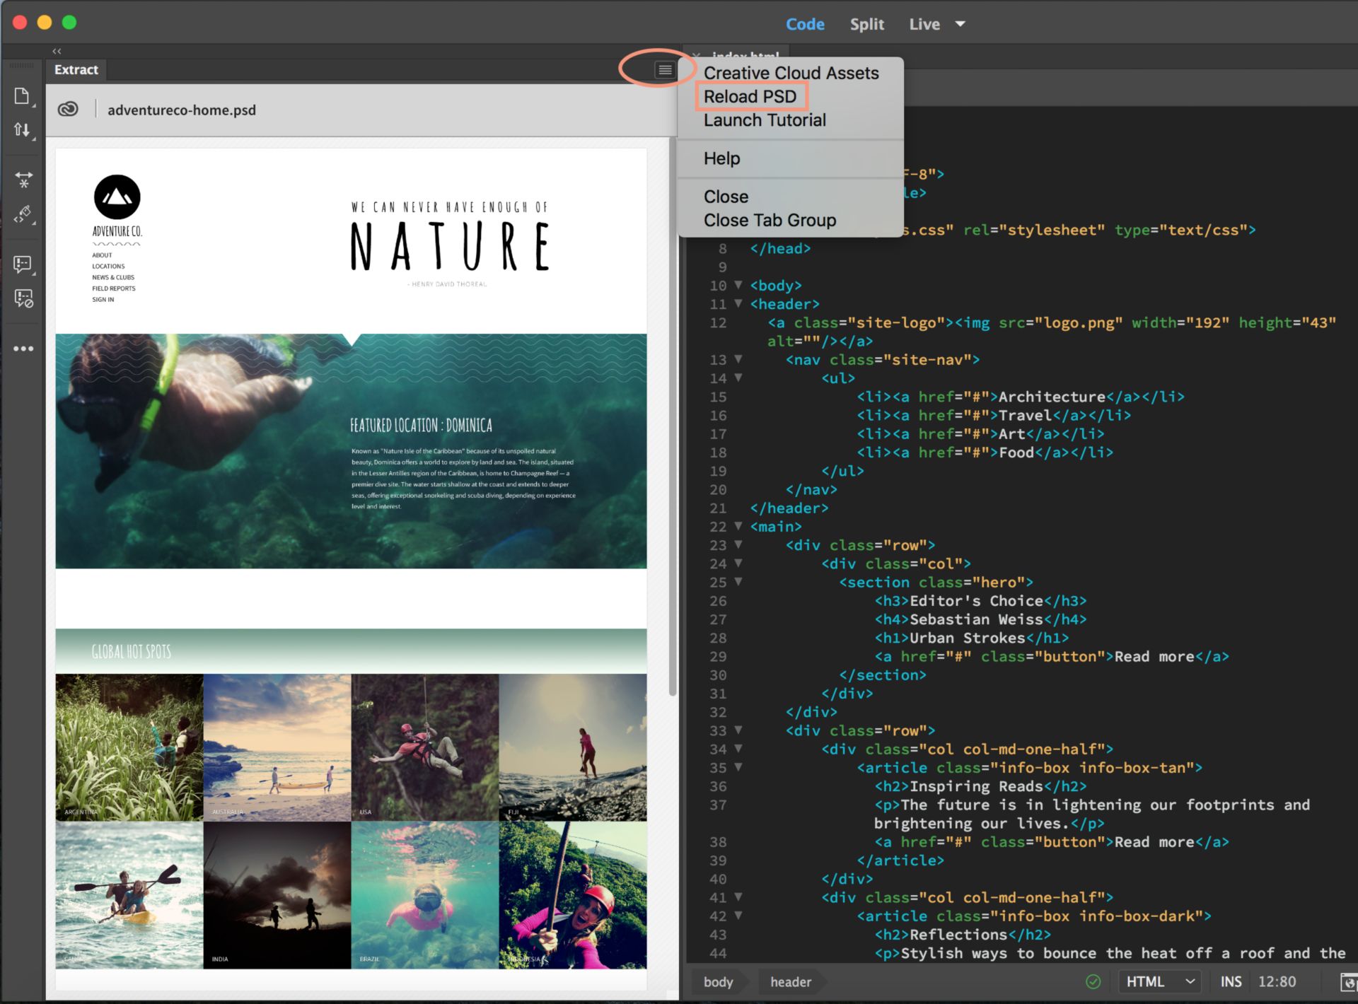Click the Open Documents file icon
Viewport: 1358px width, 1004px height.
tap(22, 97)
